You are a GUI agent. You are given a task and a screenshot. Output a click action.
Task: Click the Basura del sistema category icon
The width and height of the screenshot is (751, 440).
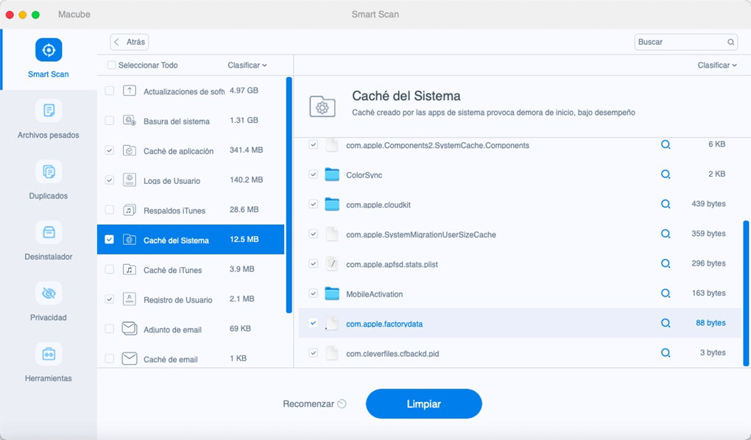tap(130, 121)
